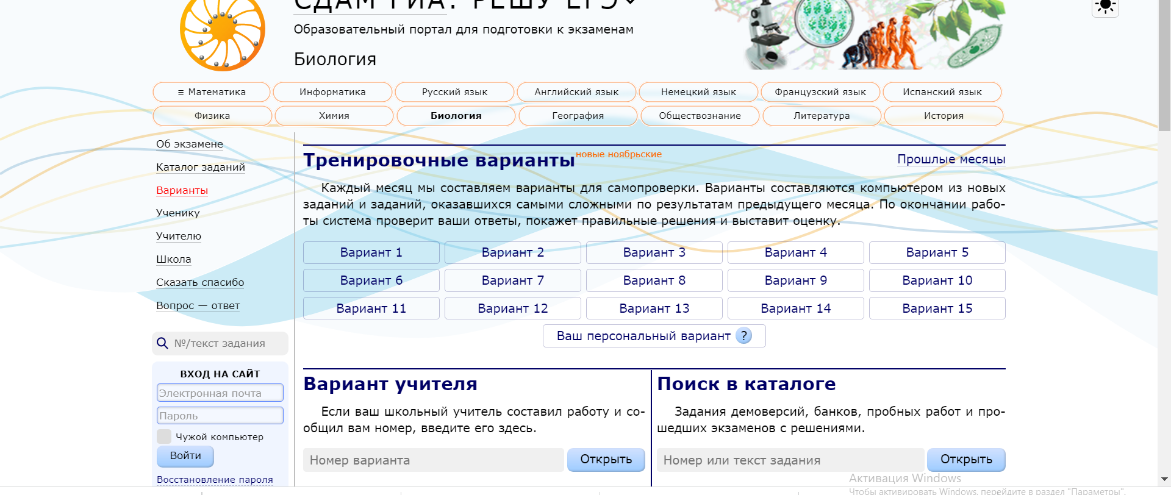Open Вариант 15
This screenshot has width=1171, height=495.
(937, 308)
